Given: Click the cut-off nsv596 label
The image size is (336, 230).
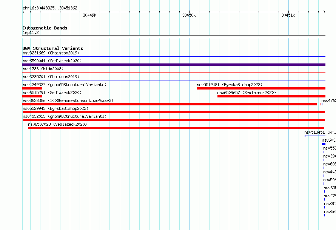Looking at the screenshot, I should (330, 180).
